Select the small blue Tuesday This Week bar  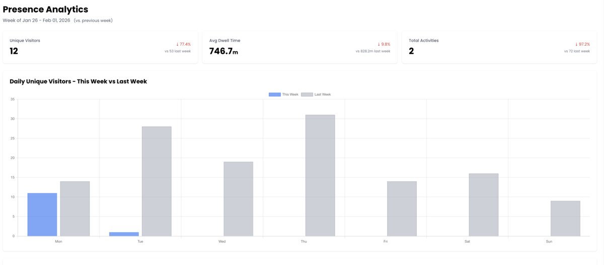tap(124, 234)
